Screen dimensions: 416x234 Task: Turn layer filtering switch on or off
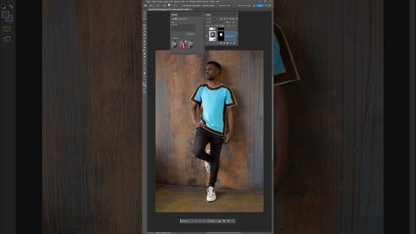(237, 18)
